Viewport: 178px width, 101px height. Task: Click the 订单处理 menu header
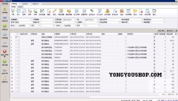tap(5, 4)
